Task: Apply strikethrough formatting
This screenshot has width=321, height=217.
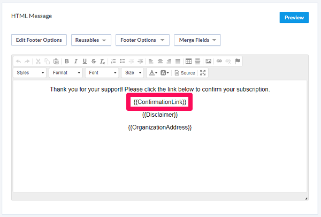Action: [94, 61]
